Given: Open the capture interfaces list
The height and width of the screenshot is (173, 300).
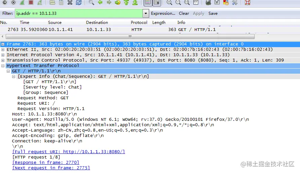Looking at the screenshot, I should tap(5, 2).
